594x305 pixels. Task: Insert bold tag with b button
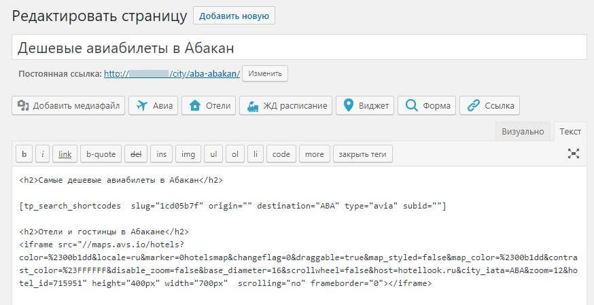click(24, 154)
